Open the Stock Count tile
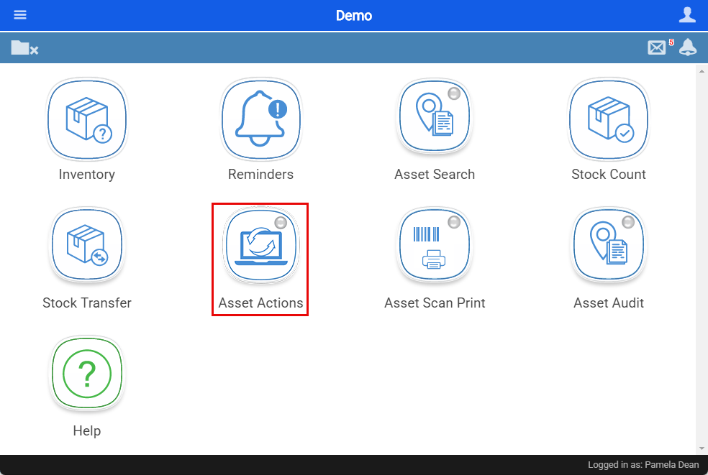The height and width of the screenshot is (475, 708). (x=609, y=119)
